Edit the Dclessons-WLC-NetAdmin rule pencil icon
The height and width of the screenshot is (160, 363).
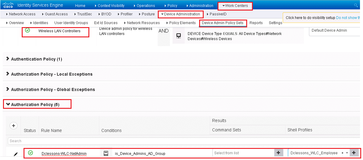click(16, 154)
